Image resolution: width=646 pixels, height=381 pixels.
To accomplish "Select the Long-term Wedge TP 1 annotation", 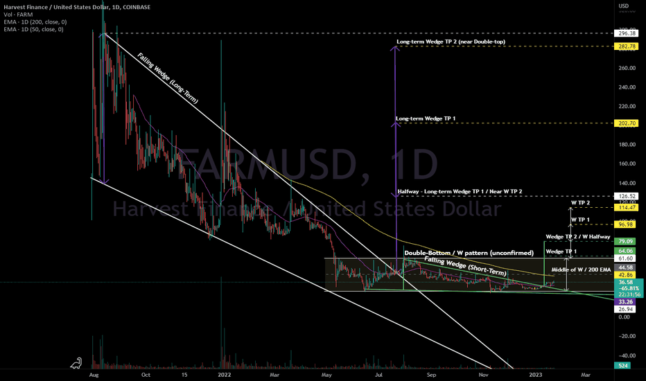I will tap(426, 118).
